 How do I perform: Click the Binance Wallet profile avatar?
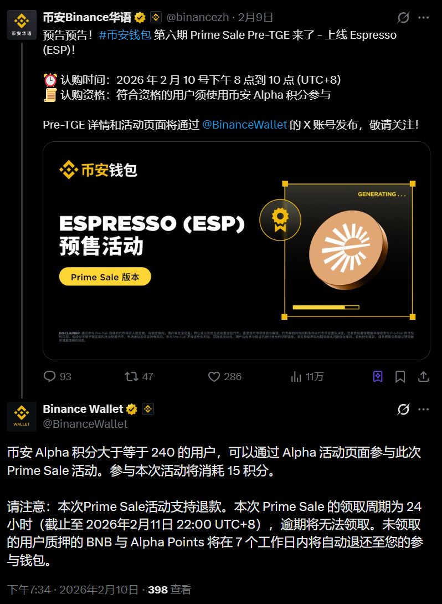(22, 416)
